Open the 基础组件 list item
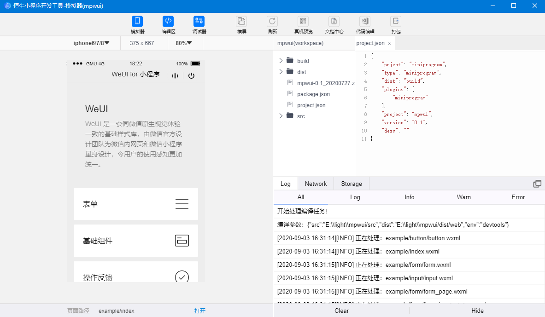The height and width of the screenshot is (317, 545). (135, 241)
